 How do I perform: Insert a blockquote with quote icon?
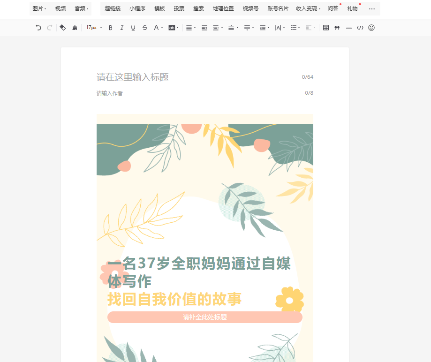(x=337, y=28)
